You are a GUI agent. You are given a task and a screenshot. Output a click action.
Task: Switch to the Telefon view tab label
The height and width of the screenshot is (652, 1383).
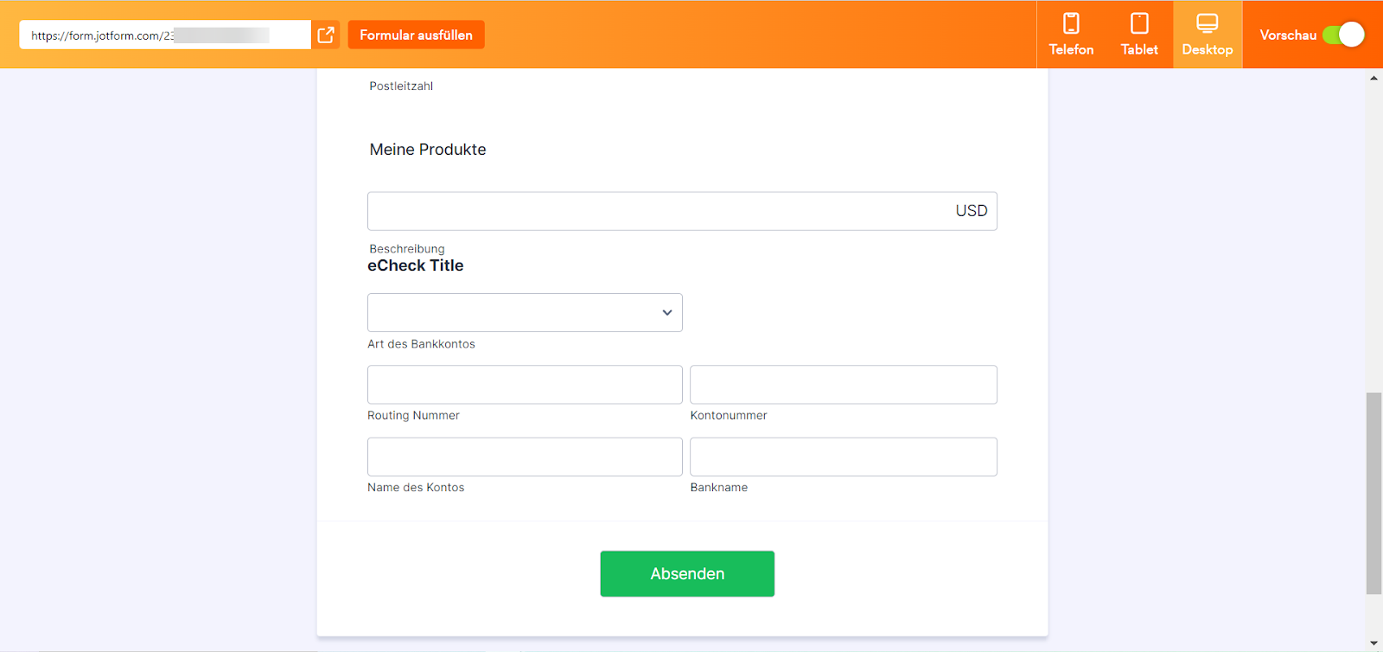1071,50
